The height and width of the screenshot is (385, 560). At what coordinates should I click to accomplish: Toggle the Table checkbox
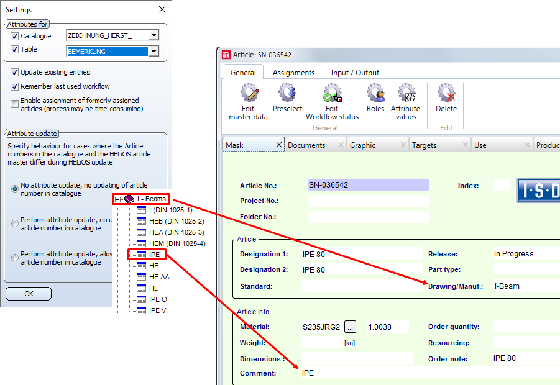click(x=14, y=49)
